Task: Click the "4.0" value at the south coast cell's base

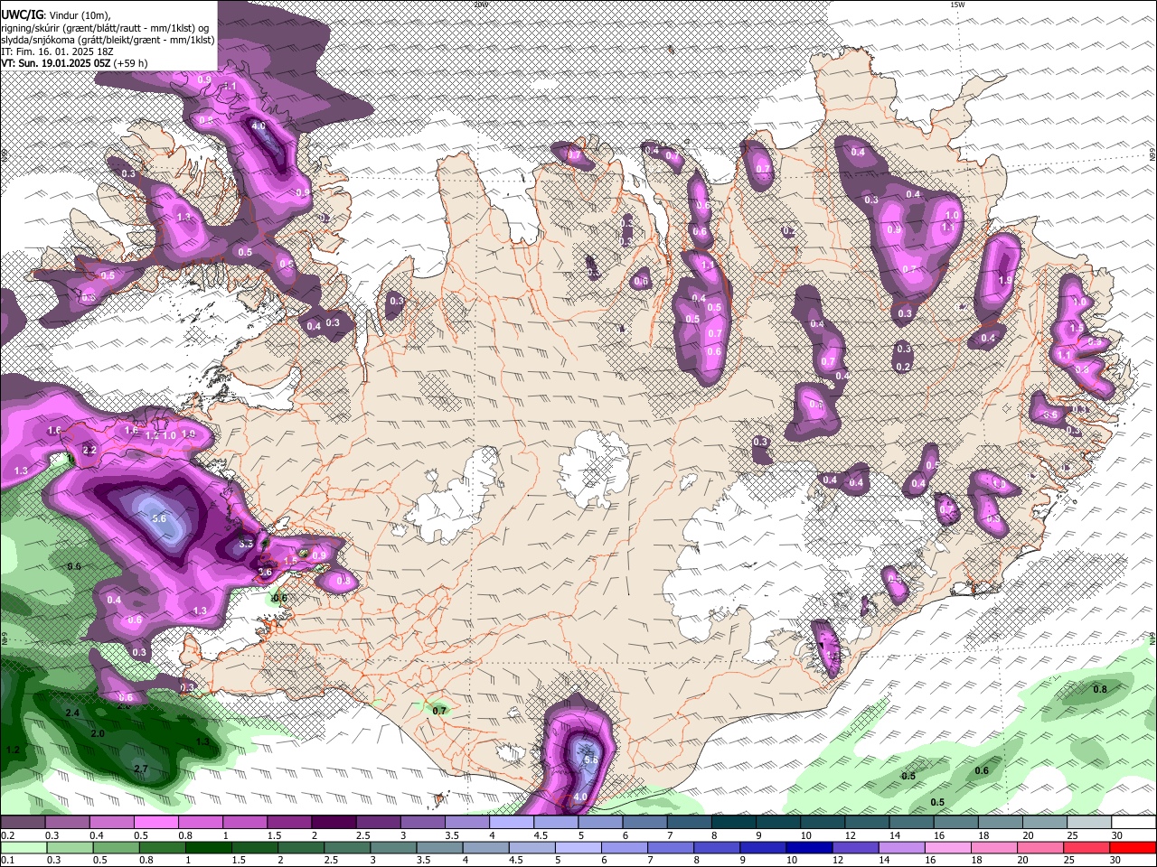Action: pos(580,797)
